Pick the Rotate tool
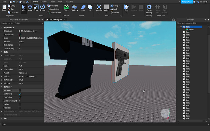 (42, 8)
